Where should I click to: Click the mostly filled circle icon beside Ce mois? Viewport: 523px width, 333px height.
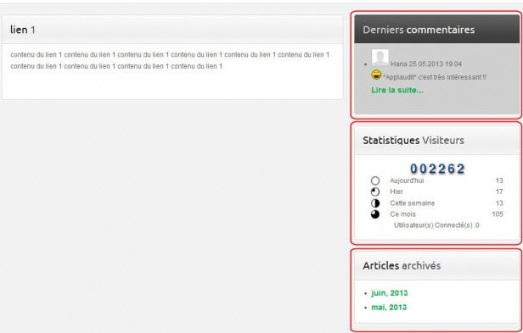375,214
